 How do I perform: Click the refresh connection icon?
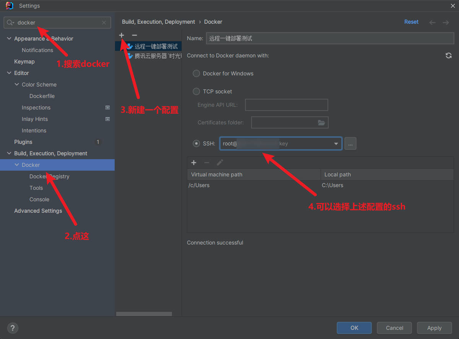click(x=448, y=55)
